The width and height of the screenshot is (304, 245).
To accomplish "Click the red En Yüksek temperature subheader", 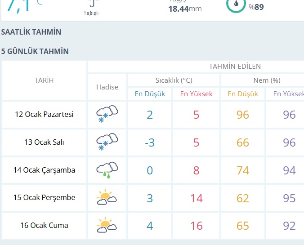I will [x=196, y=94].
